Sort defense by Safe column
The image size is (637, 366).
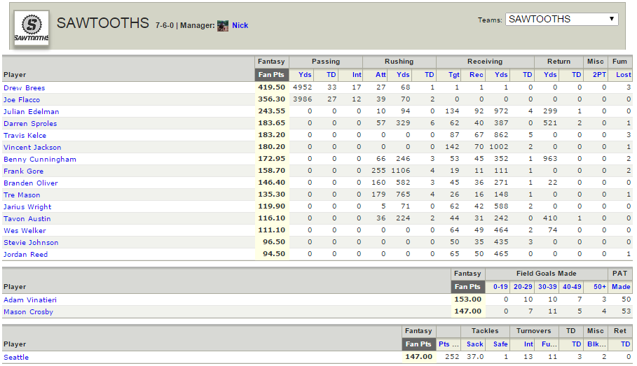pos(500,344)
